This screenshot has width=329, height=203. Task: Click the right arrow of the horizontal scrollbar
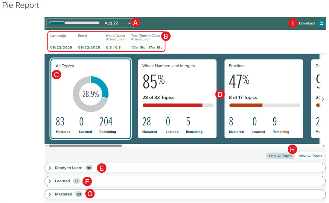coord(324,146)
